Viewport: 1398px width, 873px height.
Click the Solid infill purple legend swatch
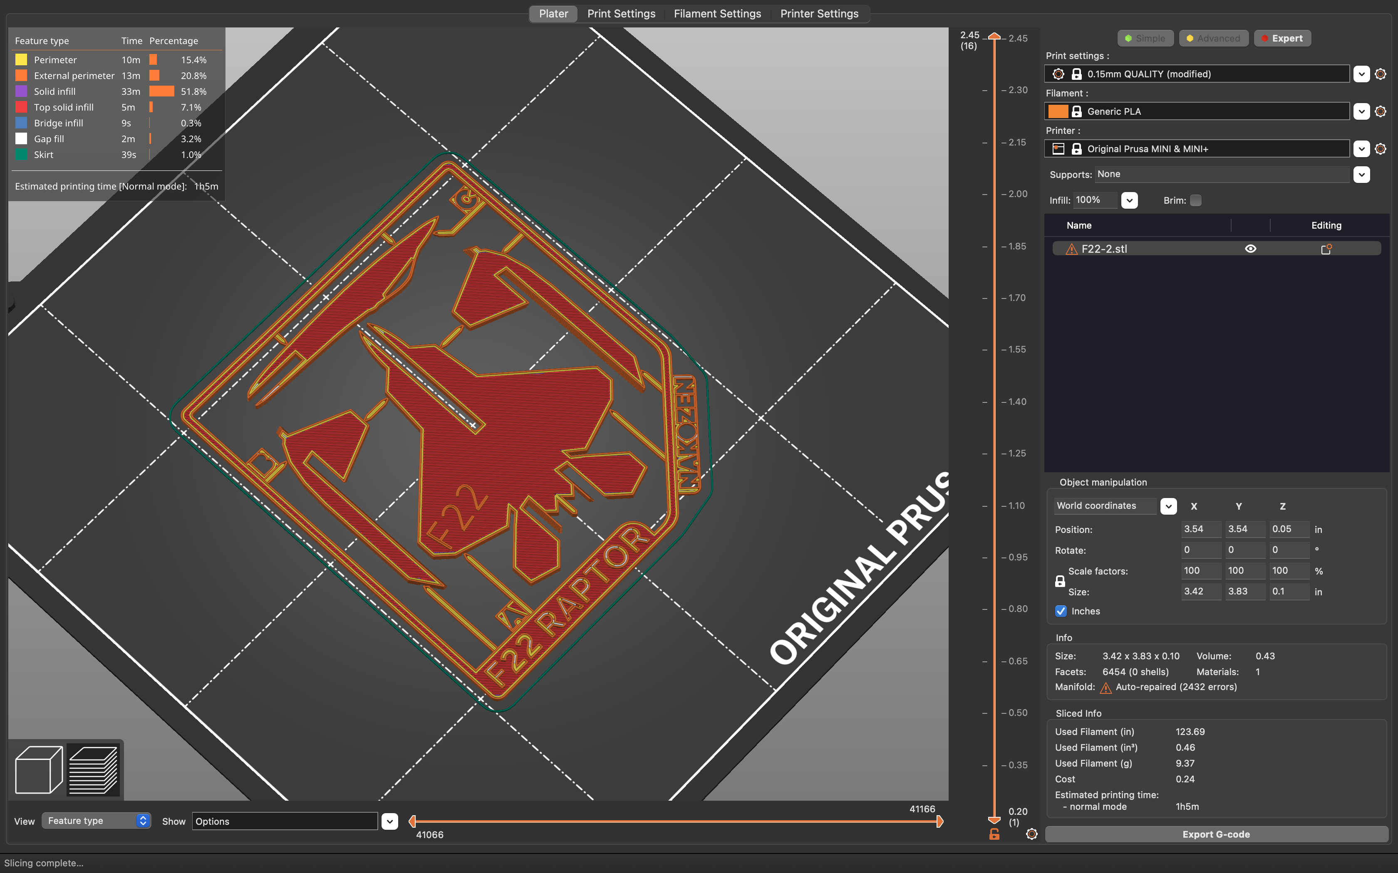(21, 91)
